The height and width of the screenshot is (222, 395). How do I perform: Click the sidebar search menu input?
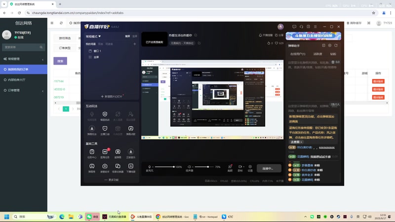tap(23, 47)
